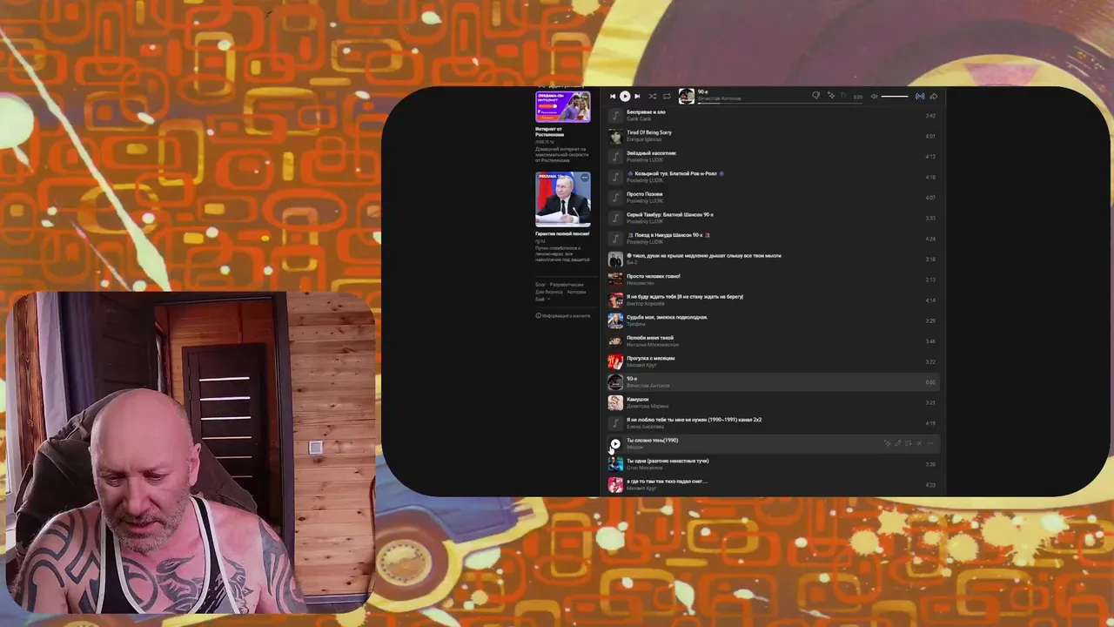Open the Разработчикам footer link
Viewport: 1114px width, 627px height.
(567, 285)
